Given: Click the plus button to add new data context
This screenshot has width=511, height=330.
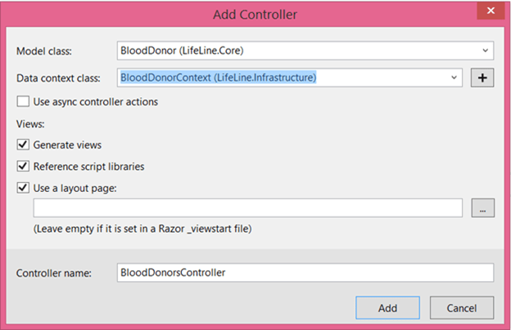Looking at the screenshot, I should pos(482,78).
